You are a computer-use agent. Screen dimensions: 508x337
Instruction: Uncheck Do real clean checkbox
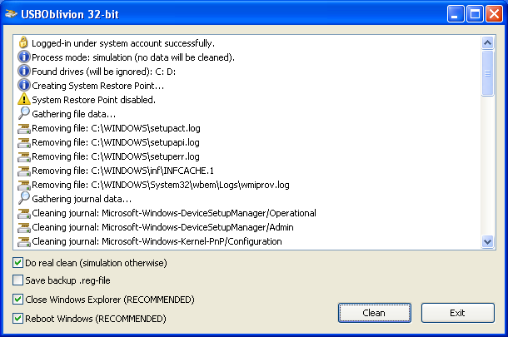[18, 263]
